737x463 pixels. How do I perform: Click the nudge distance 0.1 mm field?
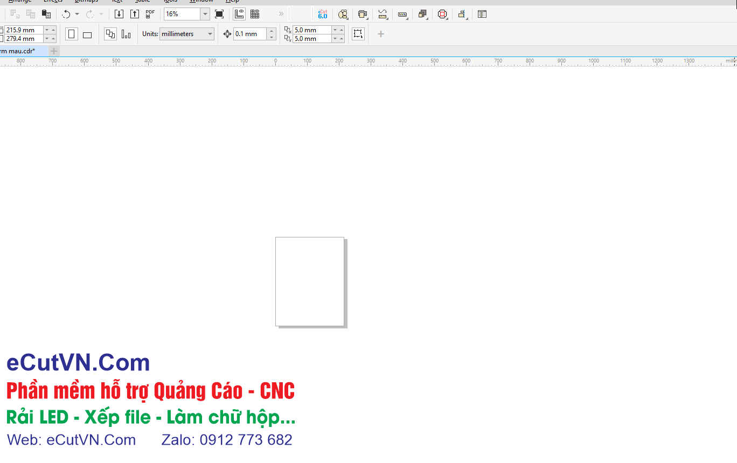pyautogui.click(x=250, y=34)
